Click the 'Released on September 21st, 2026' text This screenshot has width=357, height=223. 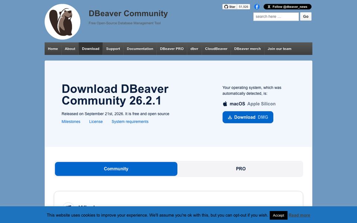click(x=93, y=114)
